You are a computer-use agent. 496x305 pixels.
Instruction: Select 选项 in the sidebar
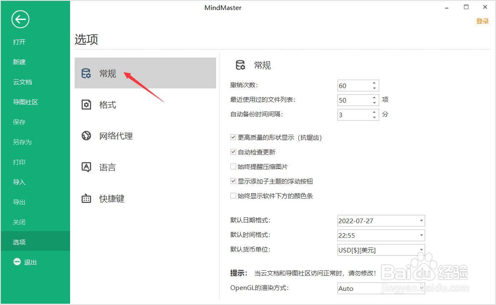35,242
